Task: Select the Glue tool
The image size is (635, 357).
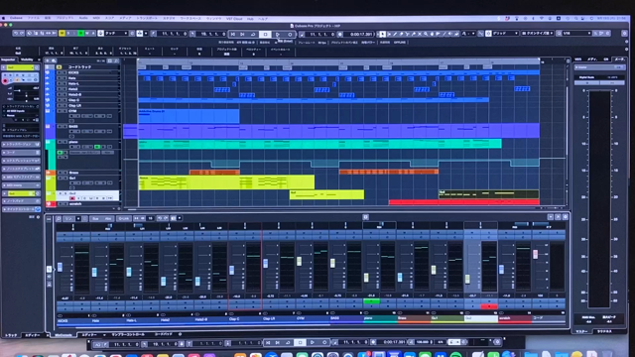Action: pos(414,34)
